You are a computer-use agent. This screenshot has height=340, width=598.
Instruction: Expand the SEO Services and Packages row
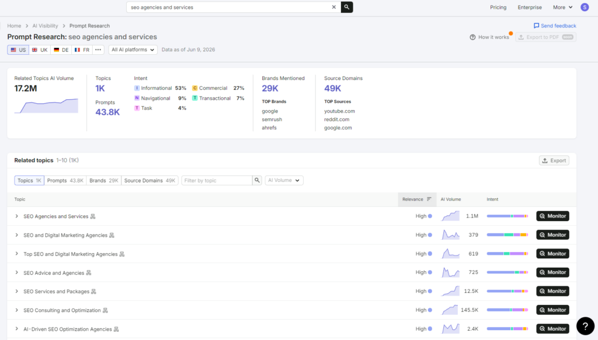pos(17,291)
